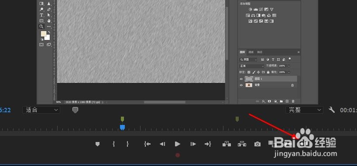Open the 适合 zoom level dropdown
Viewport: 357px width, 166px height.
tap(41, 110)
